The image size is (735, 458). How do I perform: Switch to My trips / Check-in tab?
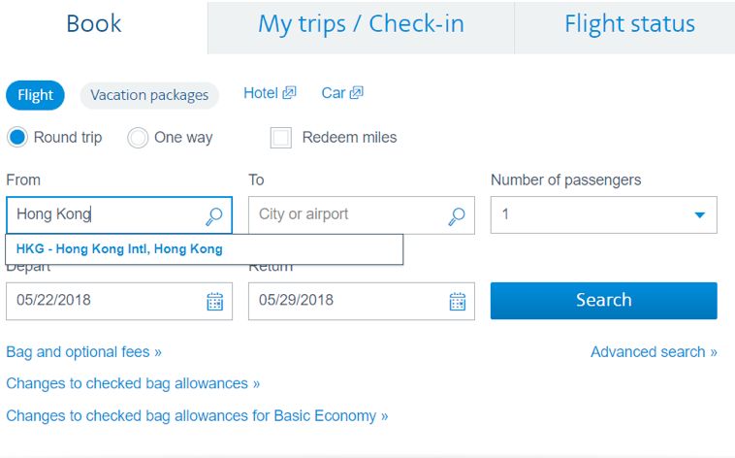[x=361, y=25]
